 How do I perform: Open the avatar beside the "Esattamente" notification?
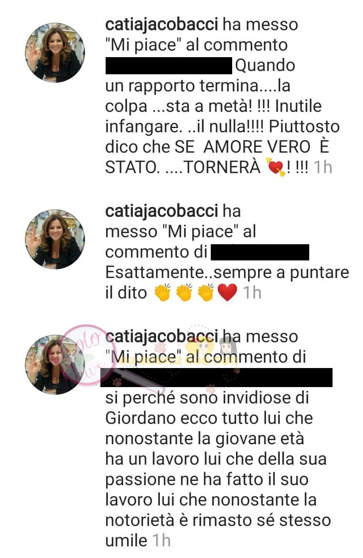click(x=55, y=239)
